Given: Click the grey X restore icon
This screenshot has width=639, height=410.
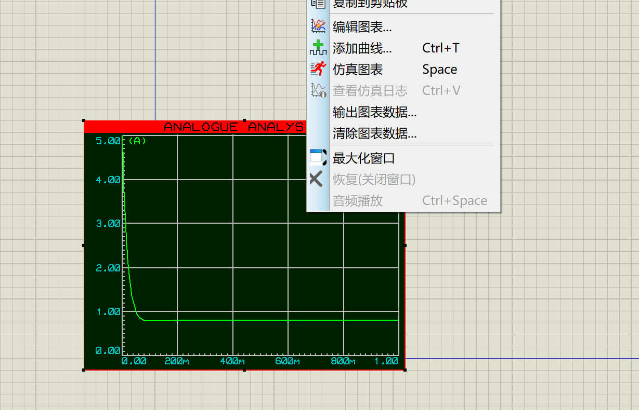Looking at the screenshot, I should pyautogui.click(x=316, y=180).
